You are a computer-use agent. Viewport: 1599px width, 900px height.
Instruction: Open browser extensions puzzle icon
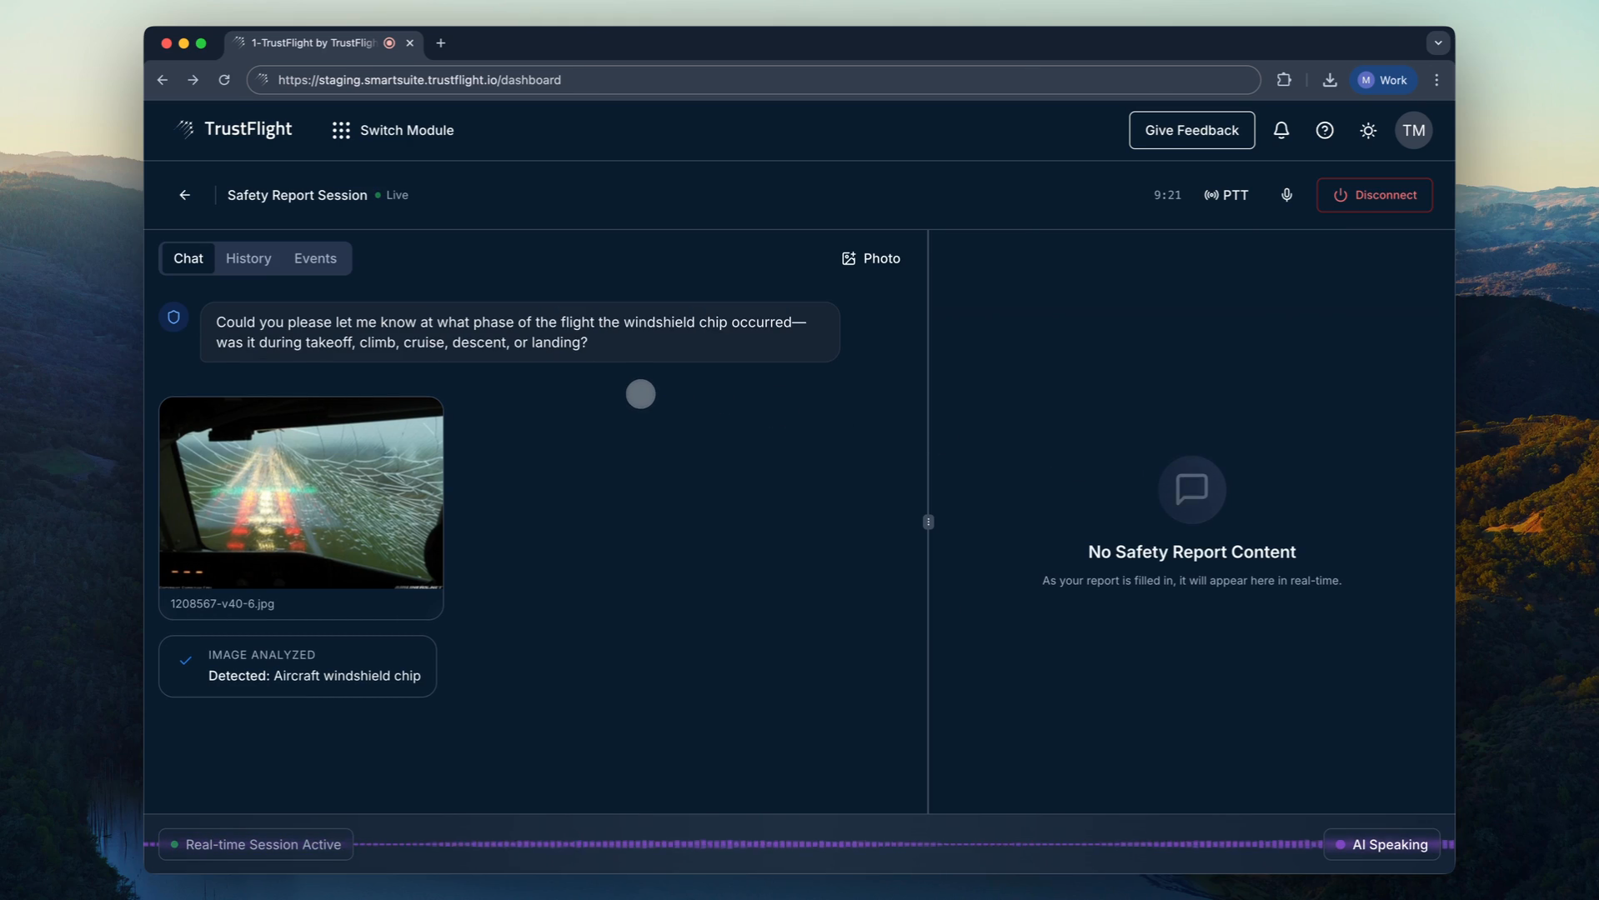(x=1284, y=80)
